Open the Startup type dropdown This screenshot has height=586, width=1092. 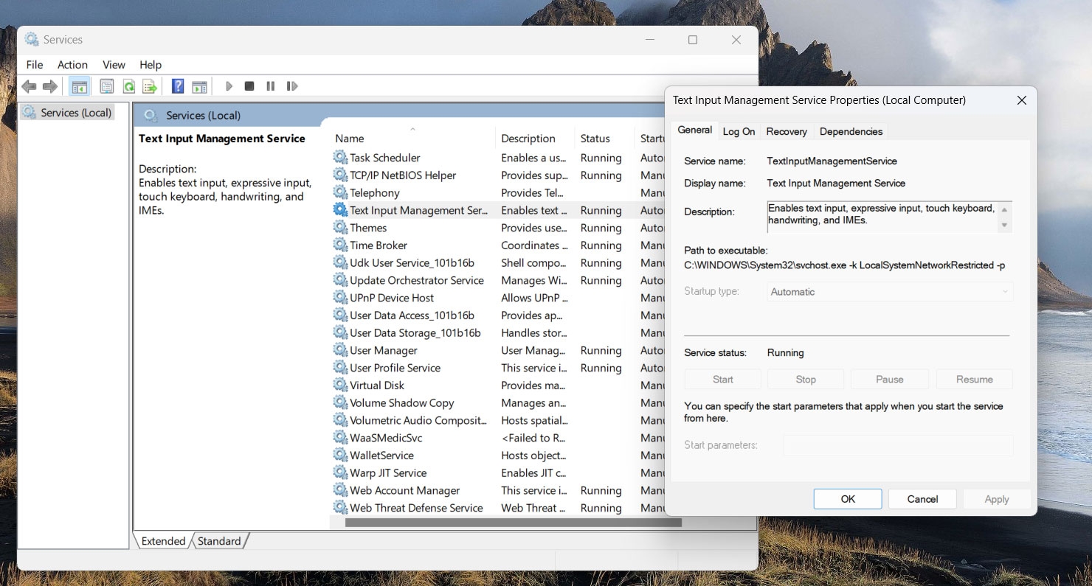[x=889, y=292]
